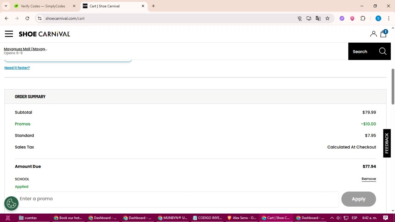Click the Apply promo button
The width and height of the screenshot is (395, 222).
click(x=358, y=199)
